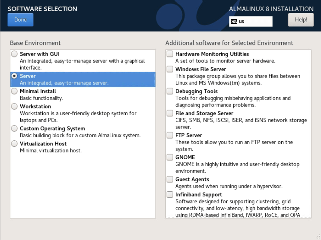Open the us keyboard layout indicator
The width and height of the screenshot is (321, 240).
pos(251,21)
